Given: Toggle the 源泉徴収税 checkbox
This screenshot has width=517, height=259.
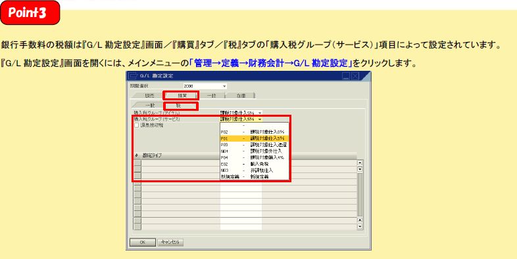Looking at the screenshot, I should tap(136, 125).
